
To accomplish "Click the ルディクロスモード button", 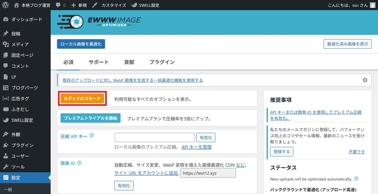I will tap(82, 99).
